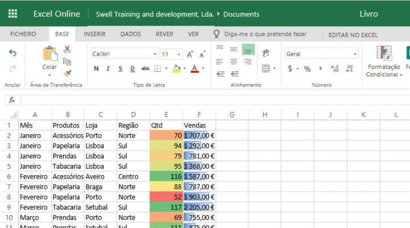
Task: Click the Cut scissors icon
Action: point(67,49)
